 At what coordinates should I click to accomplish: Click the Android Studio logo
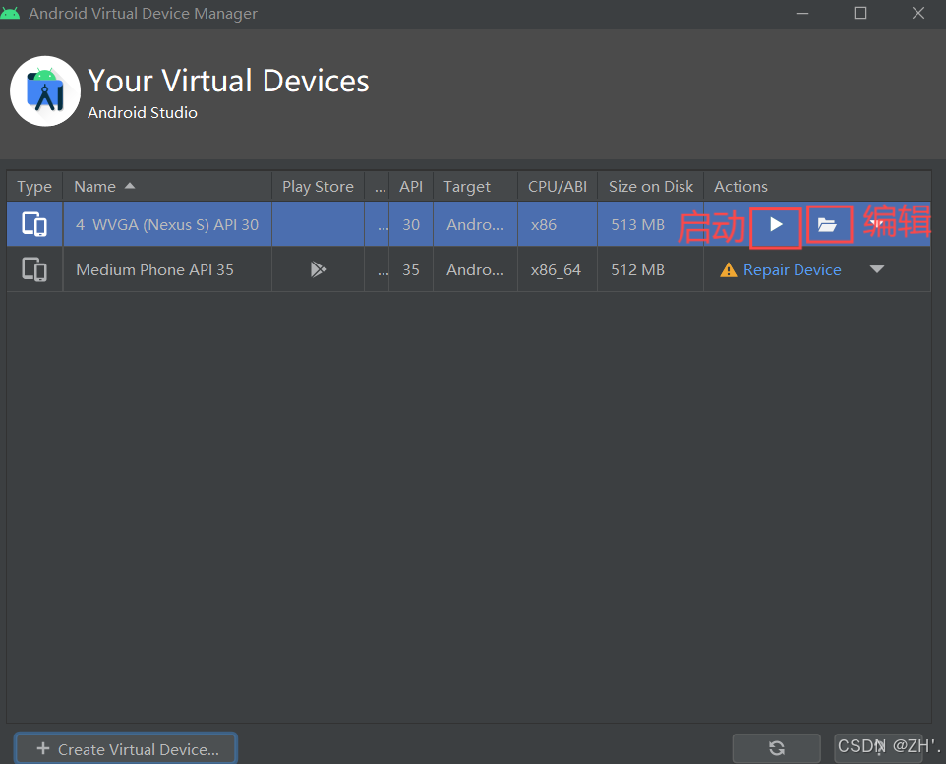pyautogui.click(x=45, y=91)
